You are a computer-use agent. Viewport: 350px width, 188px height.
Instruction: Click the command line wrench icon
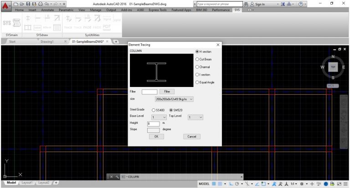pyautogui.click(x=117, y=177)
